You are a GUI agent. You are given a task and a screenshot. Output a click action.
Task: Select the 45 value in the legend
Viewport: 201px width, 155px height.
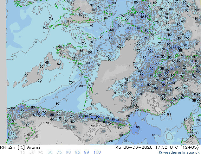pyautogui.click(x=41, y=152)
